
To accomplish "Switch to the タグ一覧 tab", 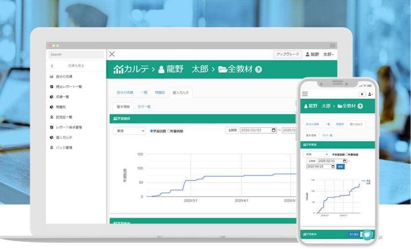I will click(144, 107).
